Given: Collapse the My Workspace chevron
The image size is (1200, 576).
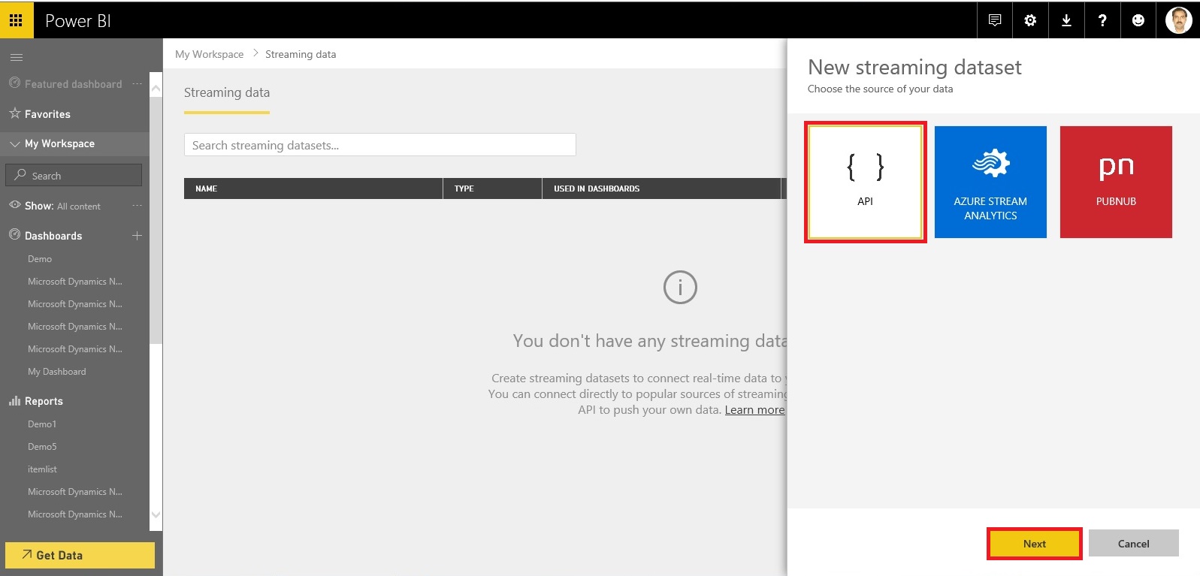Looking at the screenshot, I should point(14,143).
